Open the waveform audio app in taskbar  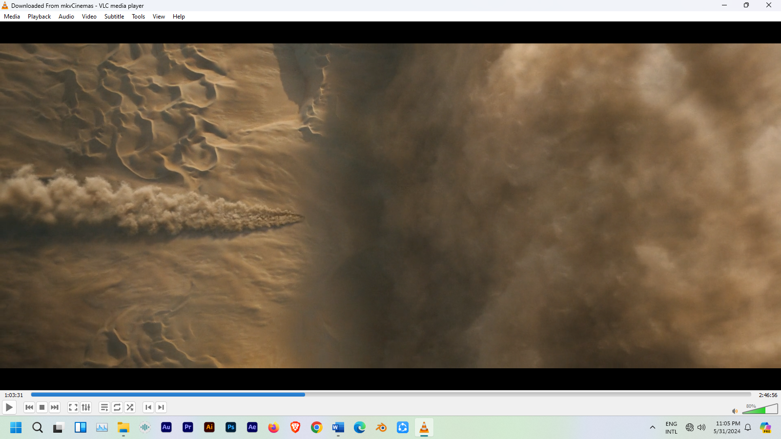point(145,427)
